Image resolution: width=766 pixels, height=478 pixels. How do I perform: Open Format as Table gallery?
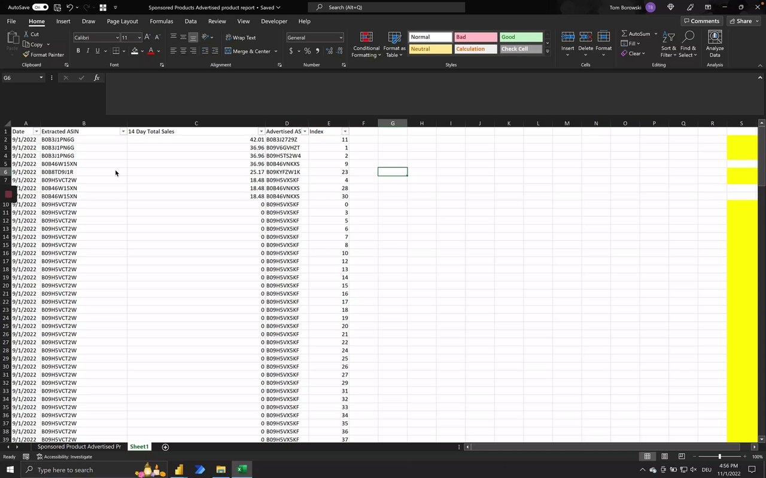[x=394, y=44]
